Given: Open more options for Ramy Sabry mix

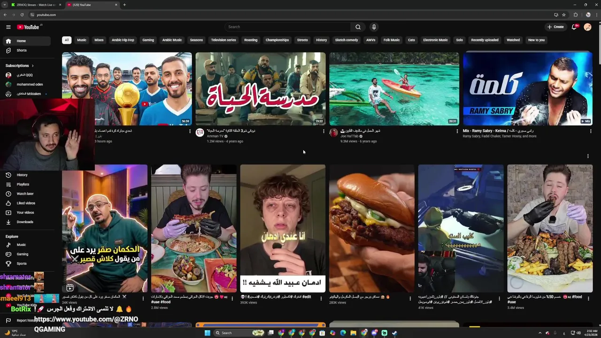Looking at the screenshot, I should coord(591,131).
